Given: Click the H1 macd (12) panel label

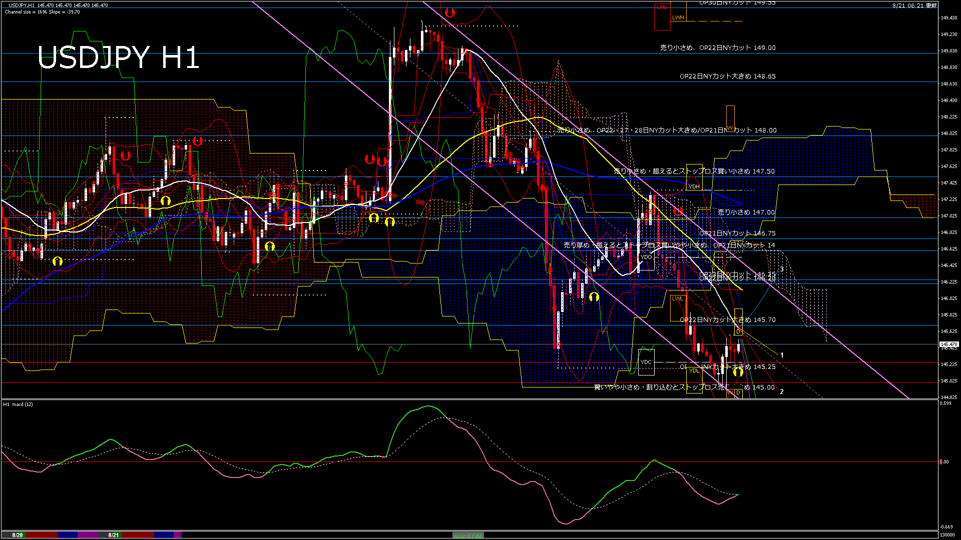Looking at the screenshot, I should (18, 404).
